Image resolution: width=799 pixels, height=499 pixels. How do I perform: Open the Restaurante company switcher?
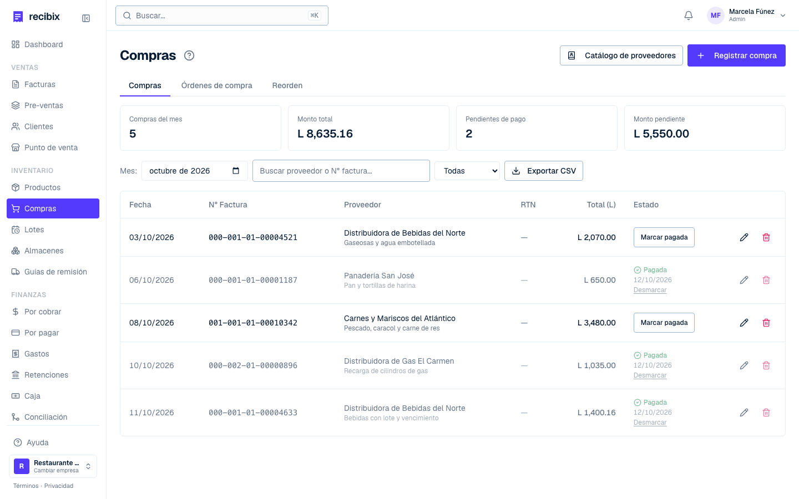click(x=53, y=466)
